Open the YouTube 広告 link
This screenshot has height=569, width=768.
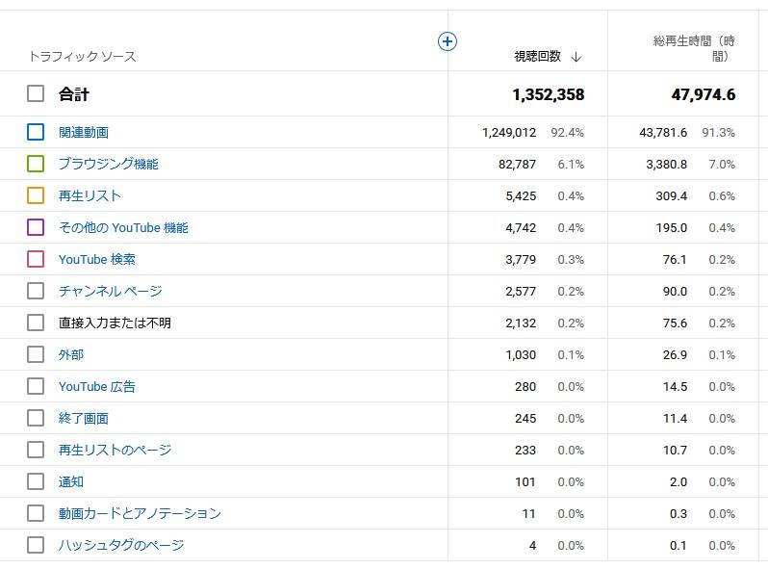97,386
